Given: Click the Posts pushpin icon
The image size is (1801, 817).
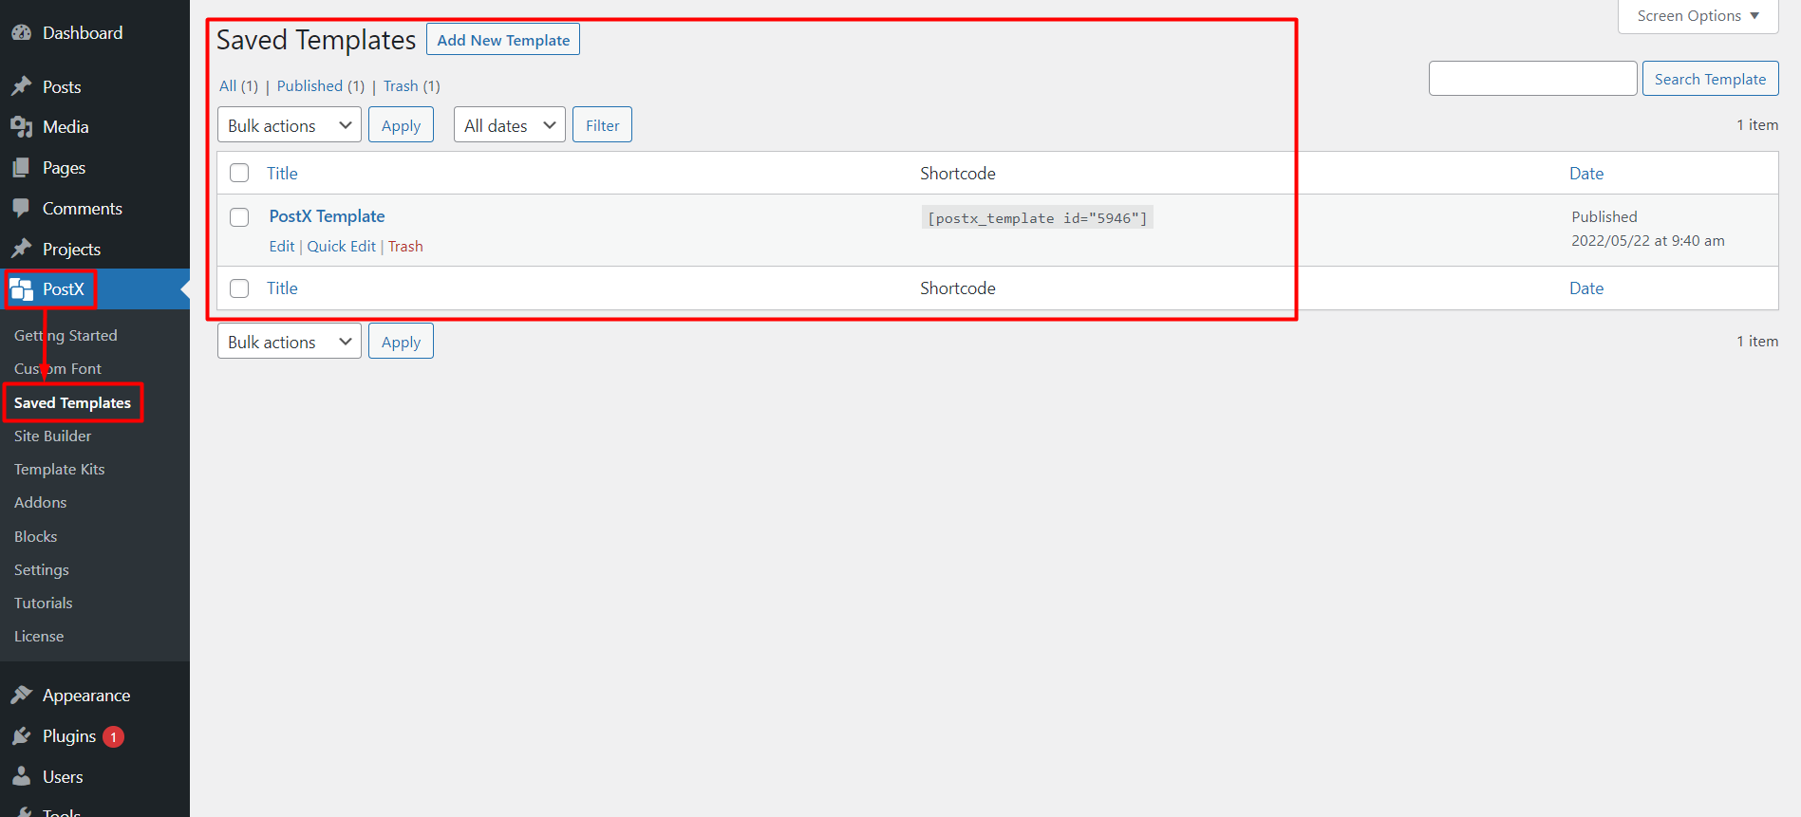Looking at the screenshot, I should [21, 86].
